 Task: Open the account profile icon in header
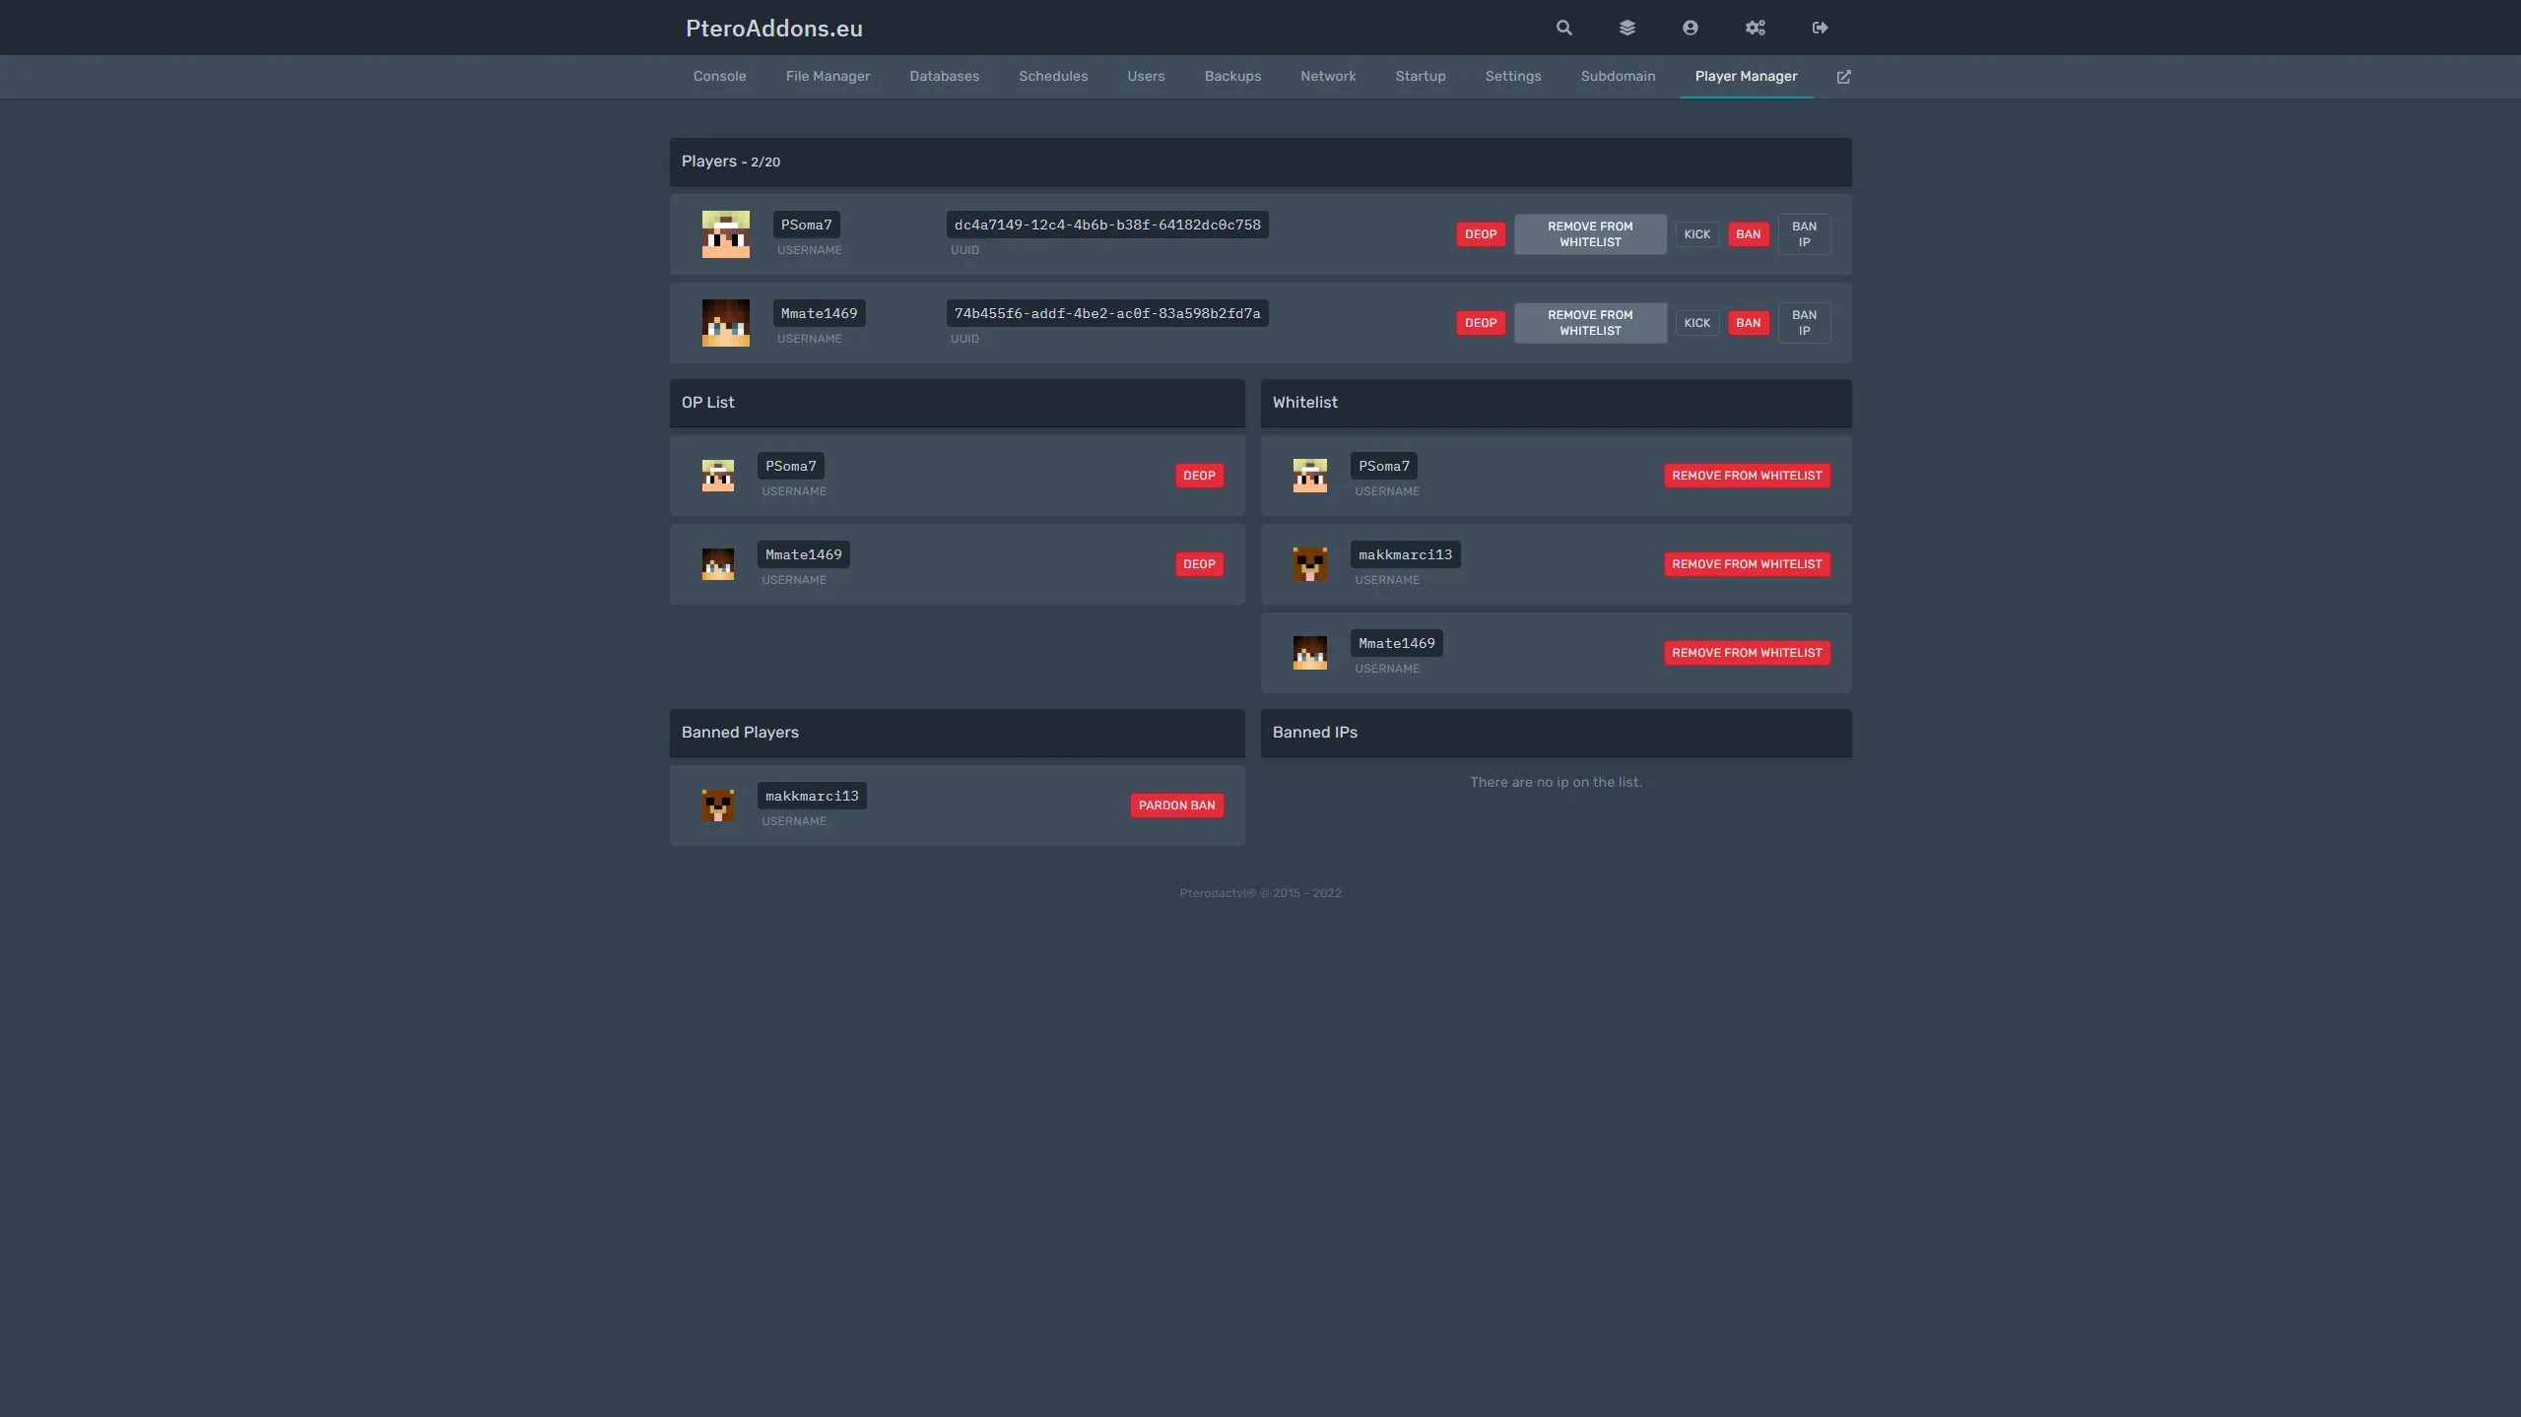[x=1690, y=28]
